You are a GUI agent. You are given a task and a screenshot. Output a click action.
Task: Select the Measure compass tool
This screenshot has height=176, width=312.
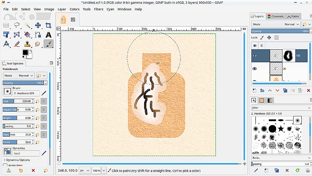coord(6,44)
